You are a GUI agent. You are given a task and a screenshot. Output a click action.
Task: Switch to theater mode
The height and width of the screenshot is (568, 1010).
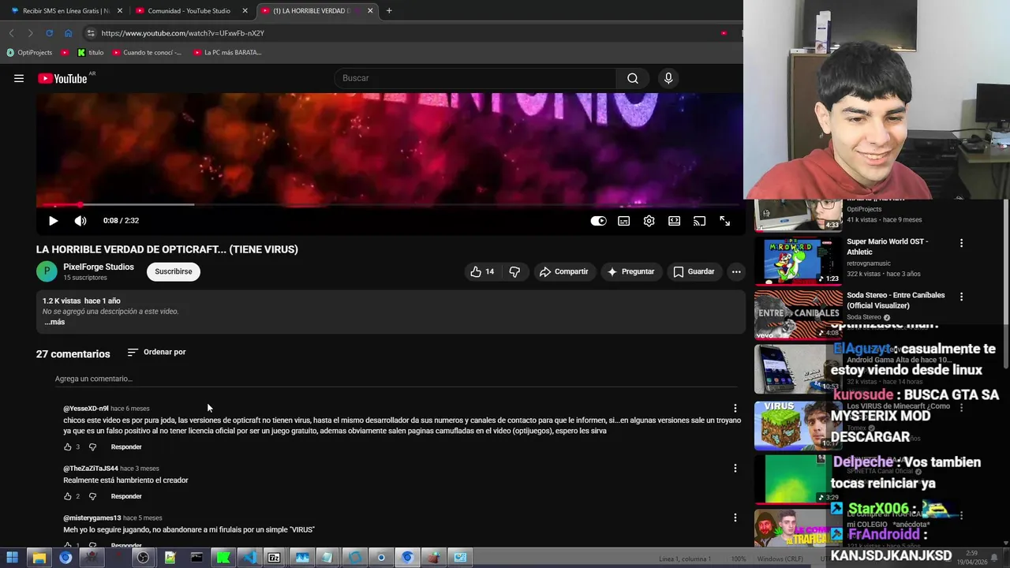[x=674, y=221]
